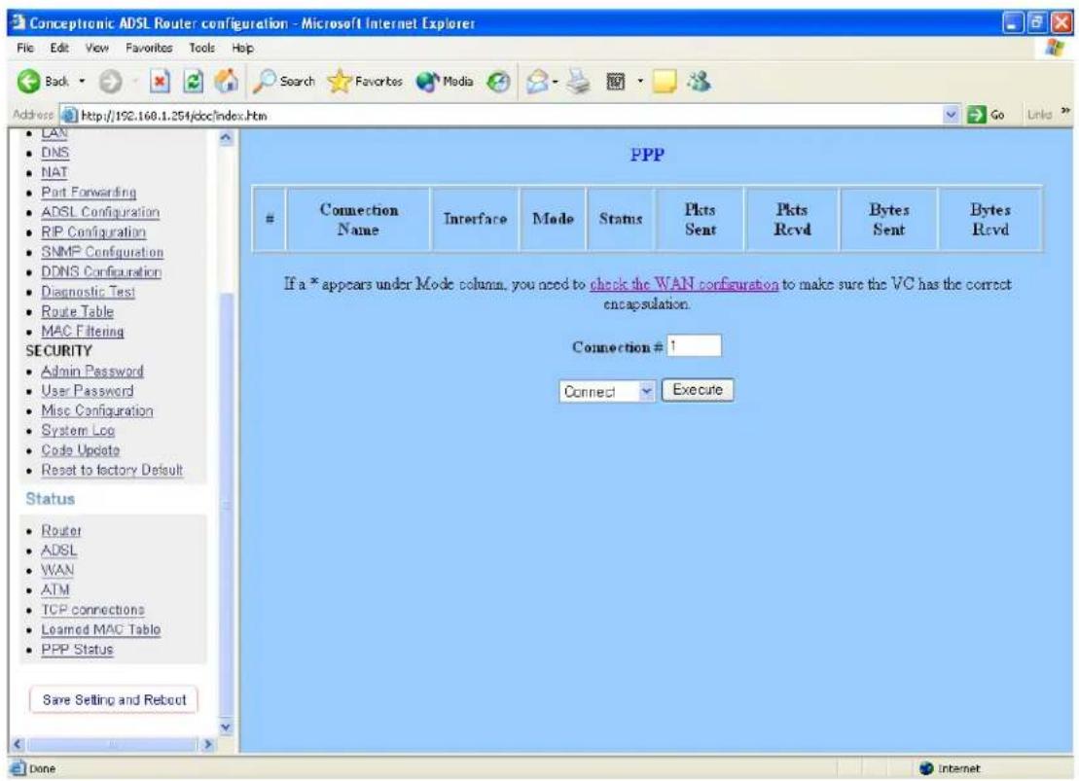Viewport: 1079px width, 781px height.
Task: Click Reset to factory Default link
Action: point(112,470)
